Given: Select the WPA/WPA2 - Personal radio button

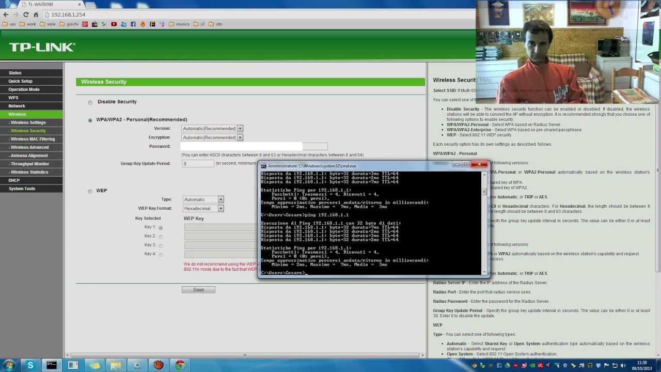Looking at the screenshot, I should point(90,120).
